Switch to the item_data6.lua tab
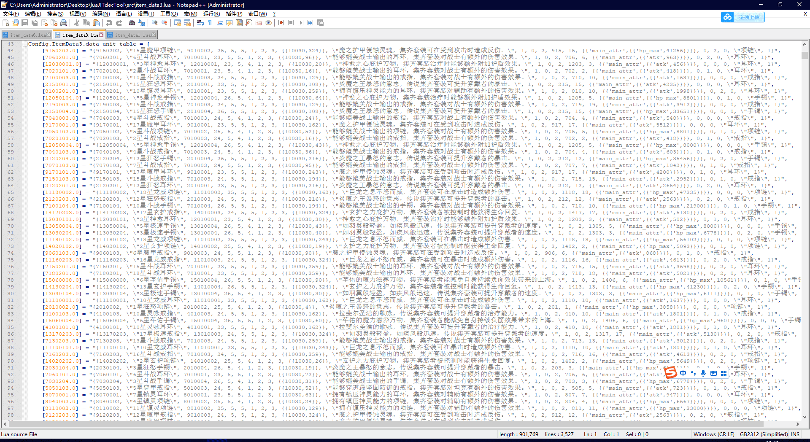810x442 pixels. click(x=27, y=35)
